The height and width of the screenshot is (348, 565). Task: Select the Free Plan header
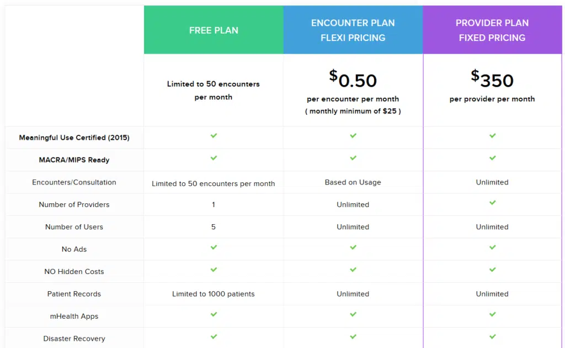(214, 30)
